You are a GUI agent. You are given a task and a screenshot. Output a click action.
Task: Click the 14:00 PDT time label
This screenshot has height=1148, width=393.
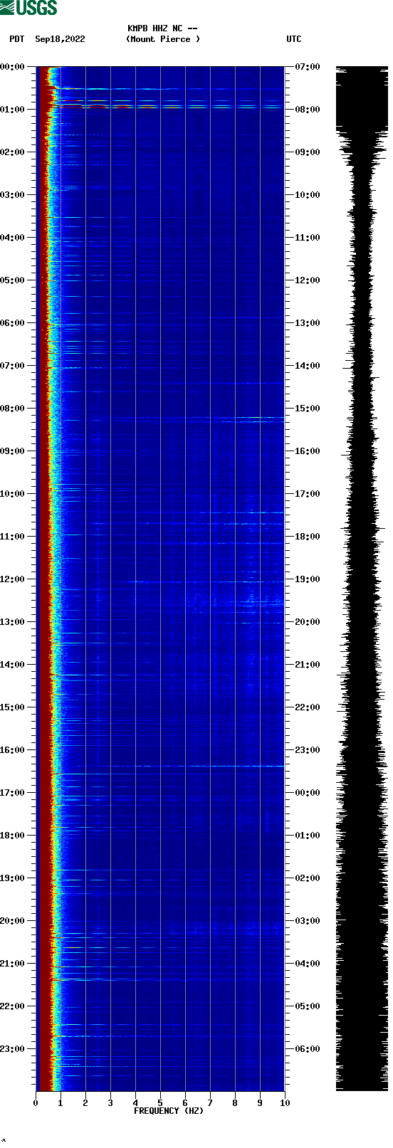pyautogui.click(x=13, y=665)
